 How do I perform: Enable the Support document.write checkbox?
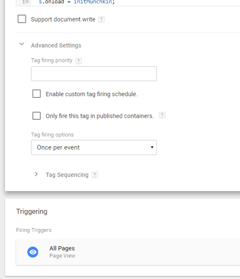tap(22, 19)
